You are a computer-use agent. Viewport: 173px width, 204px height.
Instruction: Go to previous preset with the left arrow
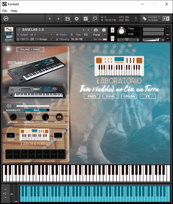(49, 19)
